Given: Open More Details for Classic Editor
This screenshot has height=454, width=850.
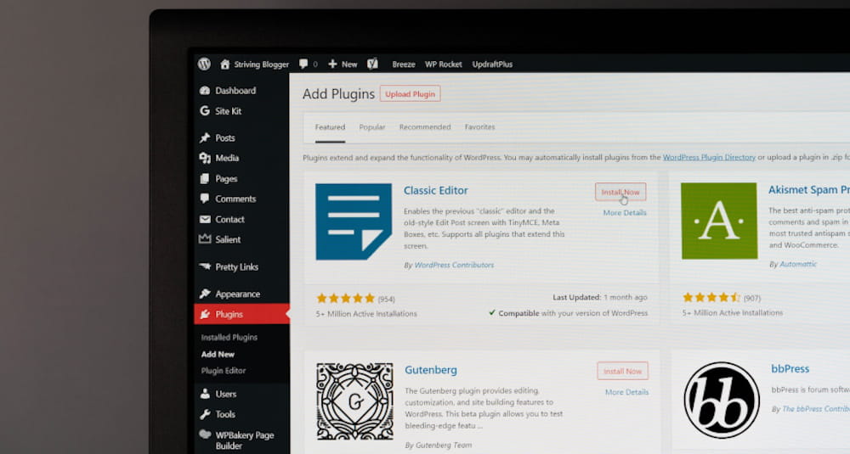Looking at the screenshot, I should [x=625, y=213].
